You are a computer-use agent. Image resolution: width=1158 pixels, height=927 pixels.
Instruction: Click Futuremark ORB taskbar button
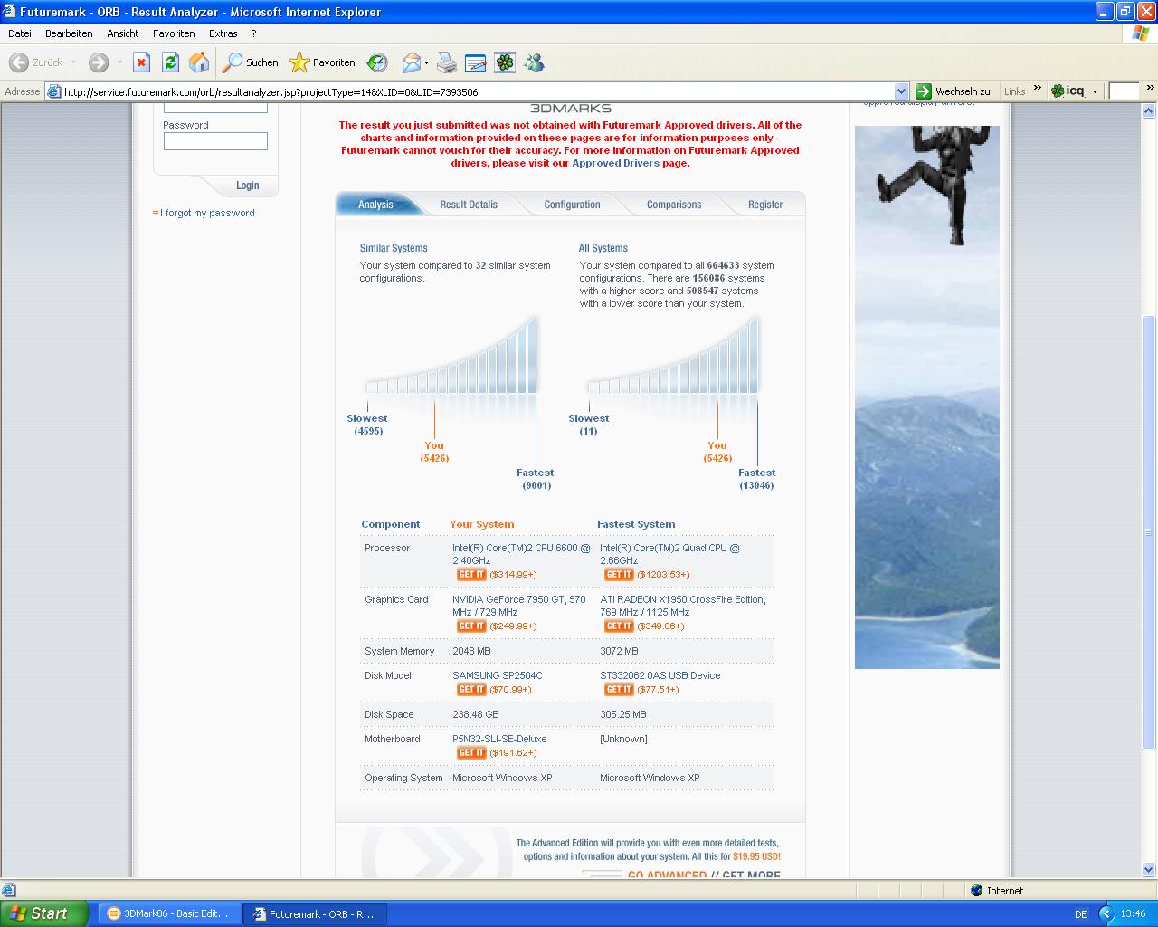click(314, 913)
